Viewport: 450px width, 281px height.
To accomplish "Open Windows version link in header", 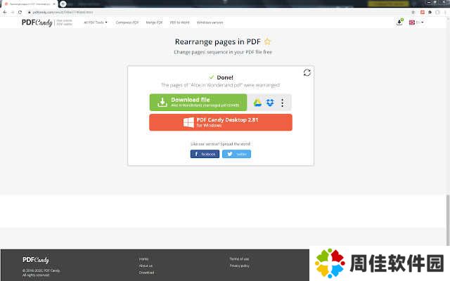I will pyautogui.click(x=209, y=22).
